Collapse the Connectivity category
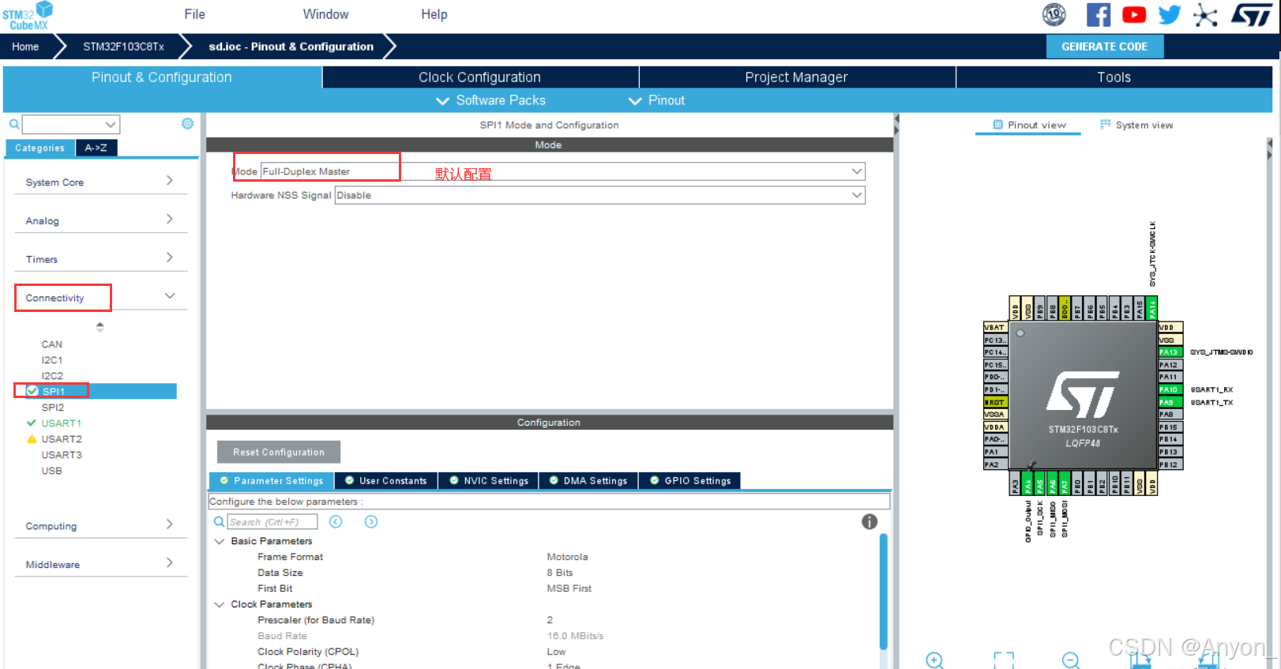This screenshot has width=1281, height=669. [100, 297]
